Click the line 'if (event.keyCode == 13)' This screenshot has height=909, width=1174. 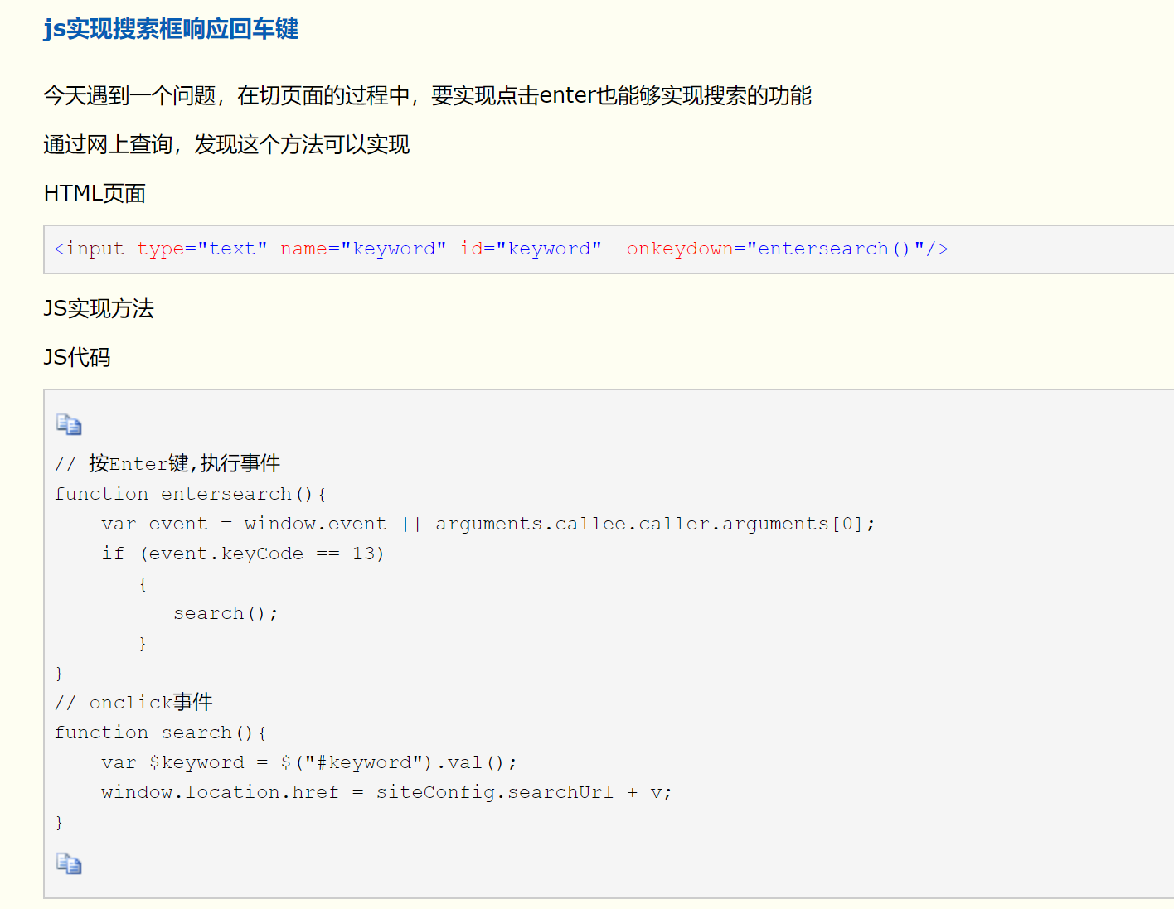[243, 554]
